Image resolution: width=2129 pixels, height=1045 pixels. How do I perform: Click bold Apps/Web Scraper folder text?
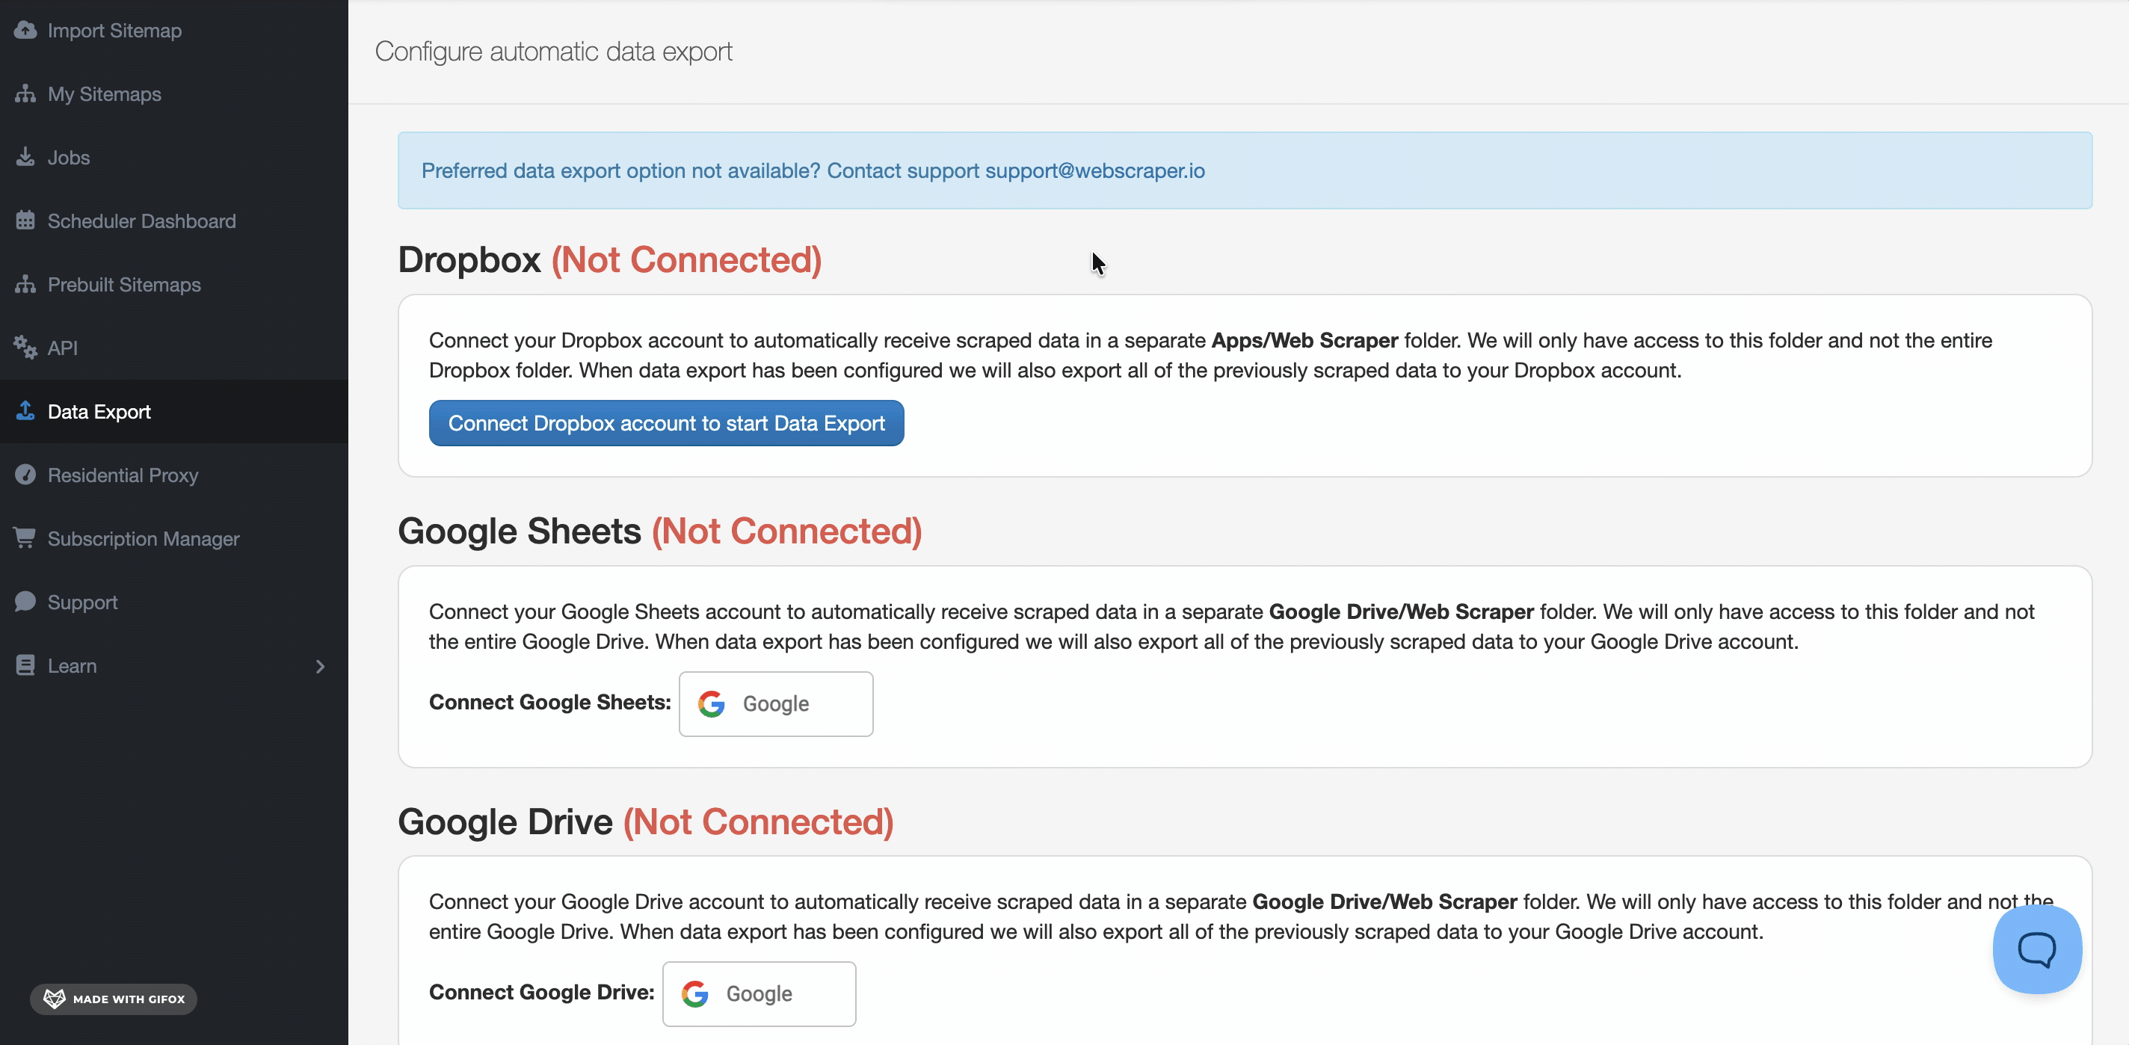1304,340
